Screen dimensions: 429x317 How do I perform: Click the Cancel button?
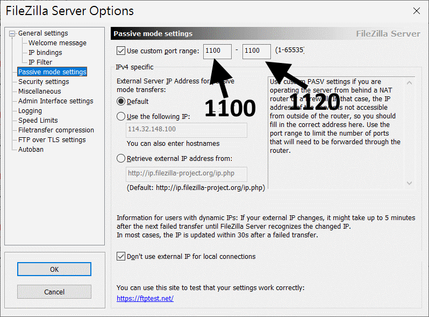click(x=54, y=292)
